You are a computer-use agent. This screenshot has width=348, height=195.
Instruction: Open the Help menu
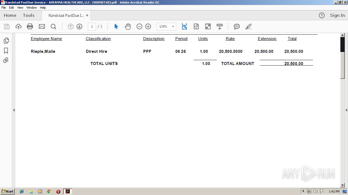43,8
